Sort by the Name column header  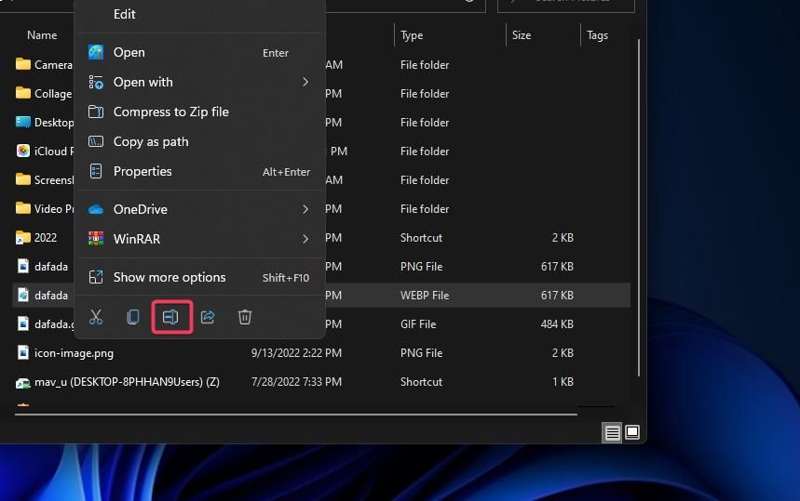(42, 35)
